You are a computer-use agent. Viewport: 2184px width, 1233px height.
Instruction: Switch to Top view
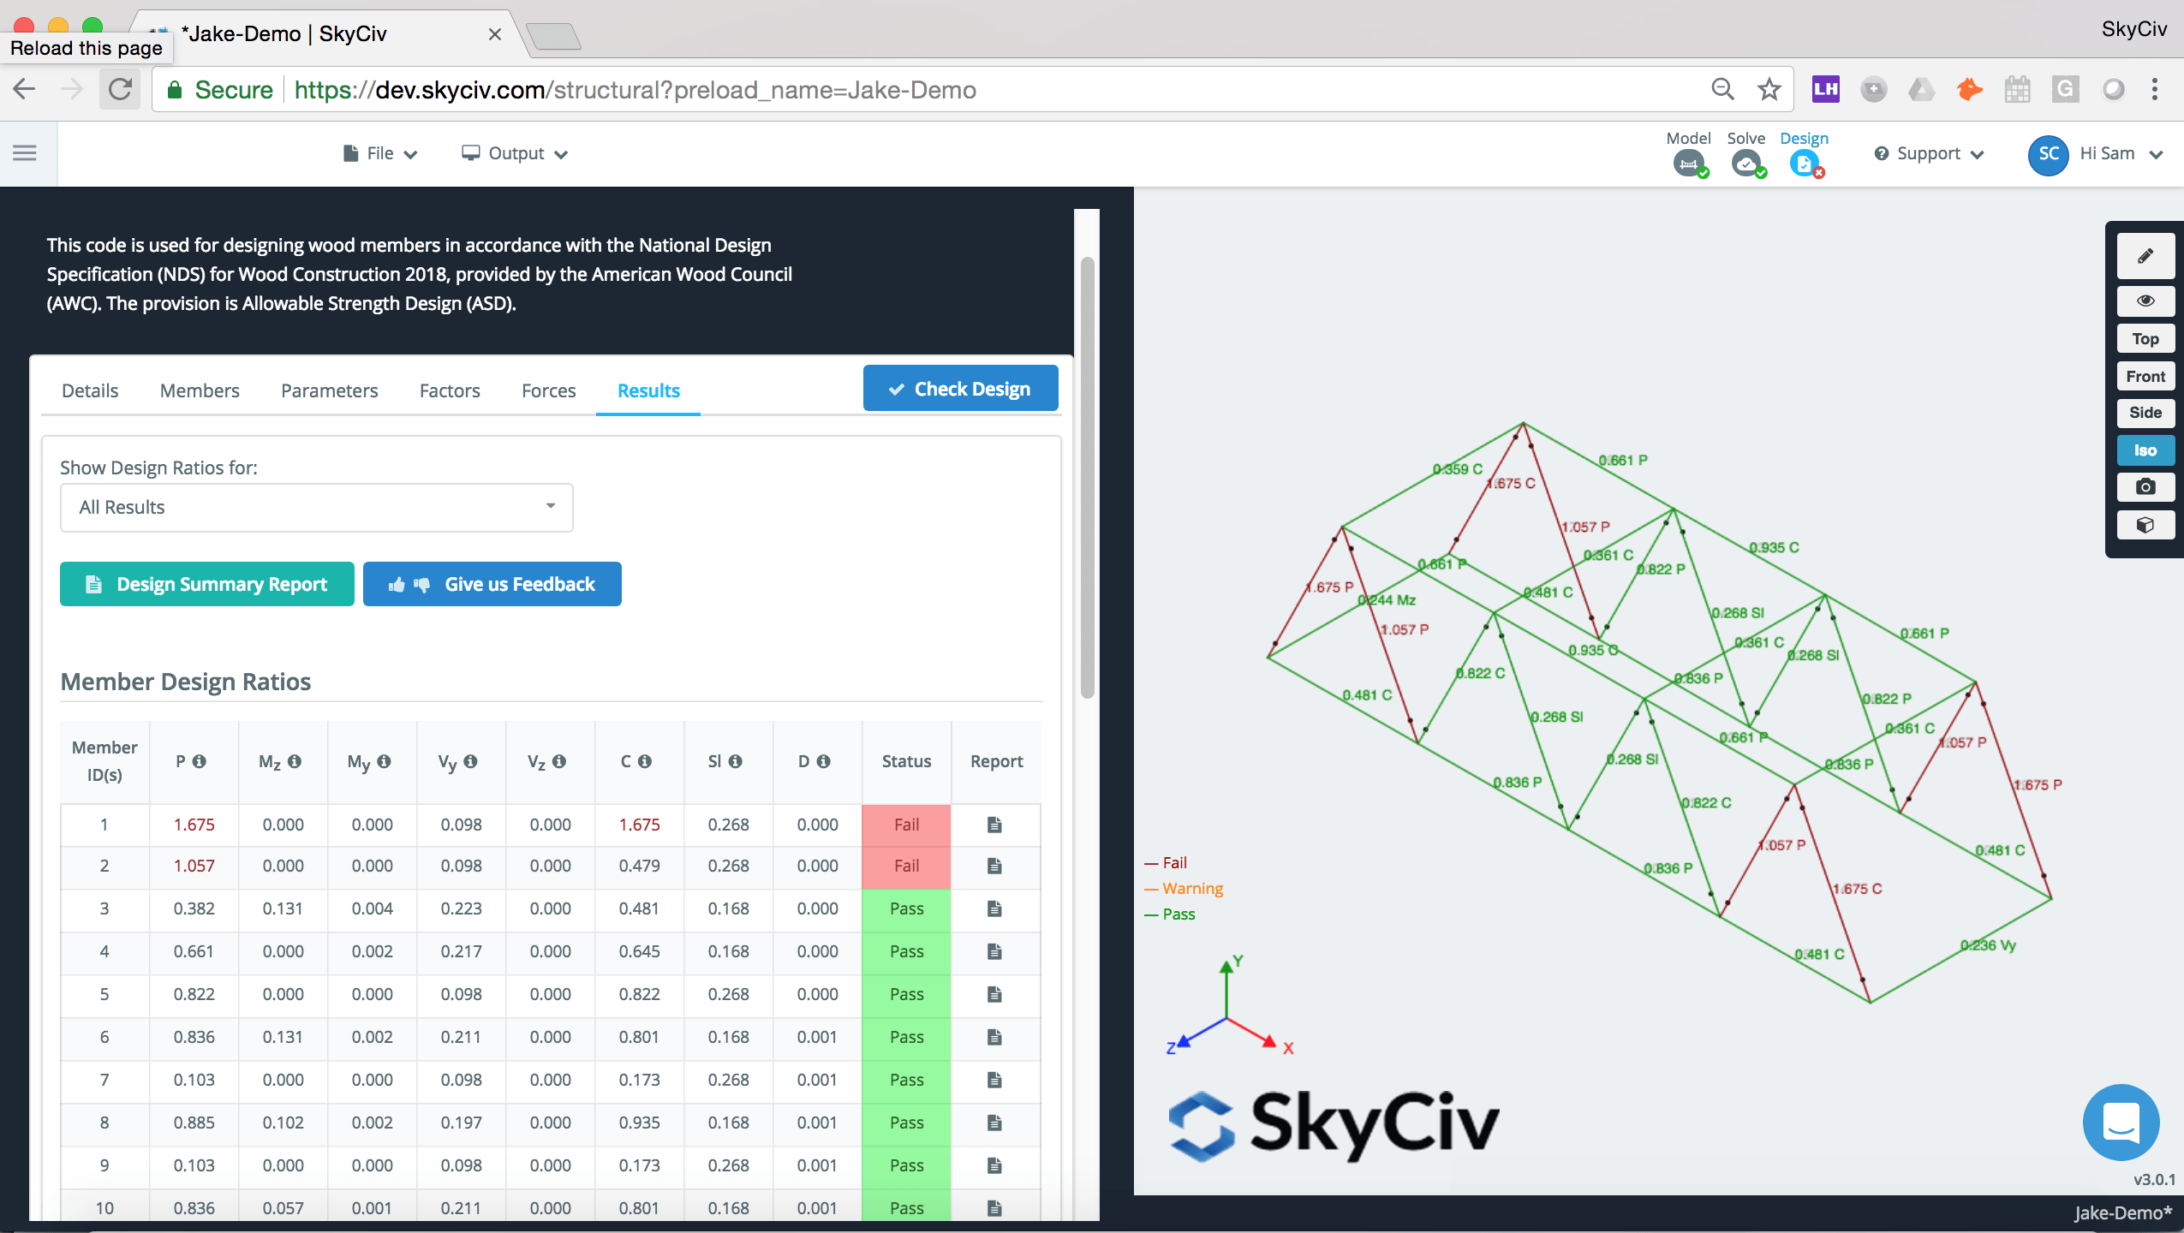[2145, 337]
